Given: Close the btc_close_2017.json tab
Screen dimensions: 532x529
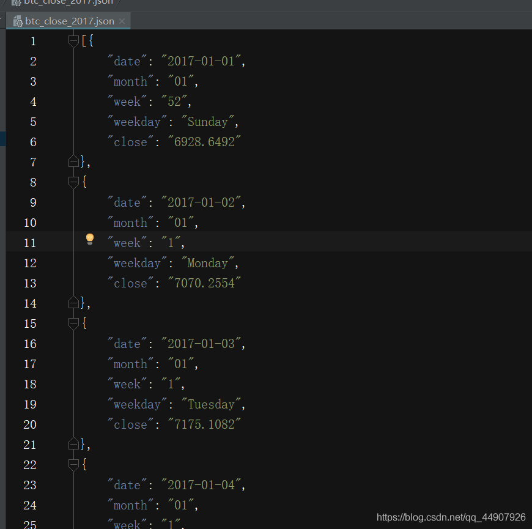Looking at the screenshot, I should 122,21.
